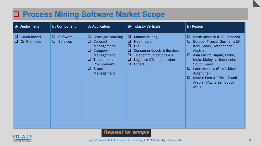Click the folded page corner icon

pyautogui.click(x=257, y=4)
